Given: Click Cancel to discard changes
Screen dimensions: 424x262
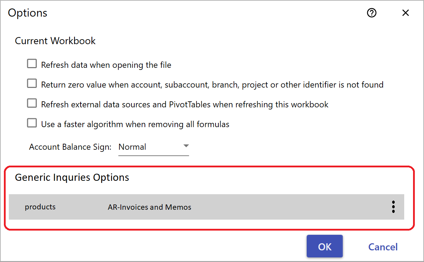Looking at the screenshot, I should point(383,247).
